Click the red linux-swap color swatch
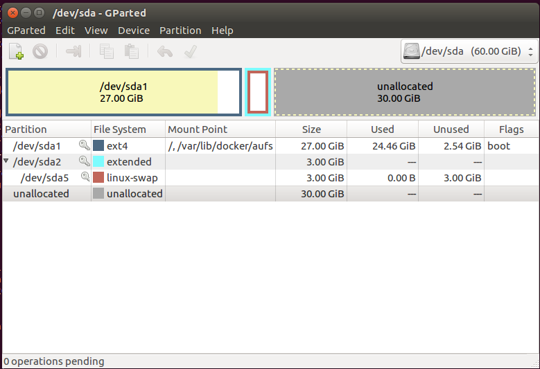This screenshot has height=369, width=540. (x=98, y=177)
